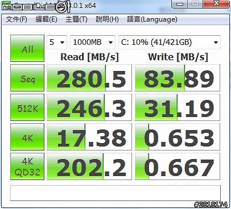Open the 主題(T) menu

click(x=76, y=19)
